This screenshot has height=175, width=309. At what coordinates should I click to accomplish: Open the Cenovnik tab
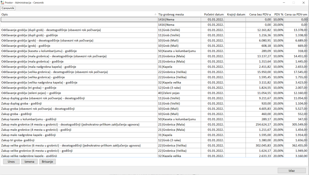coord(8,8)
